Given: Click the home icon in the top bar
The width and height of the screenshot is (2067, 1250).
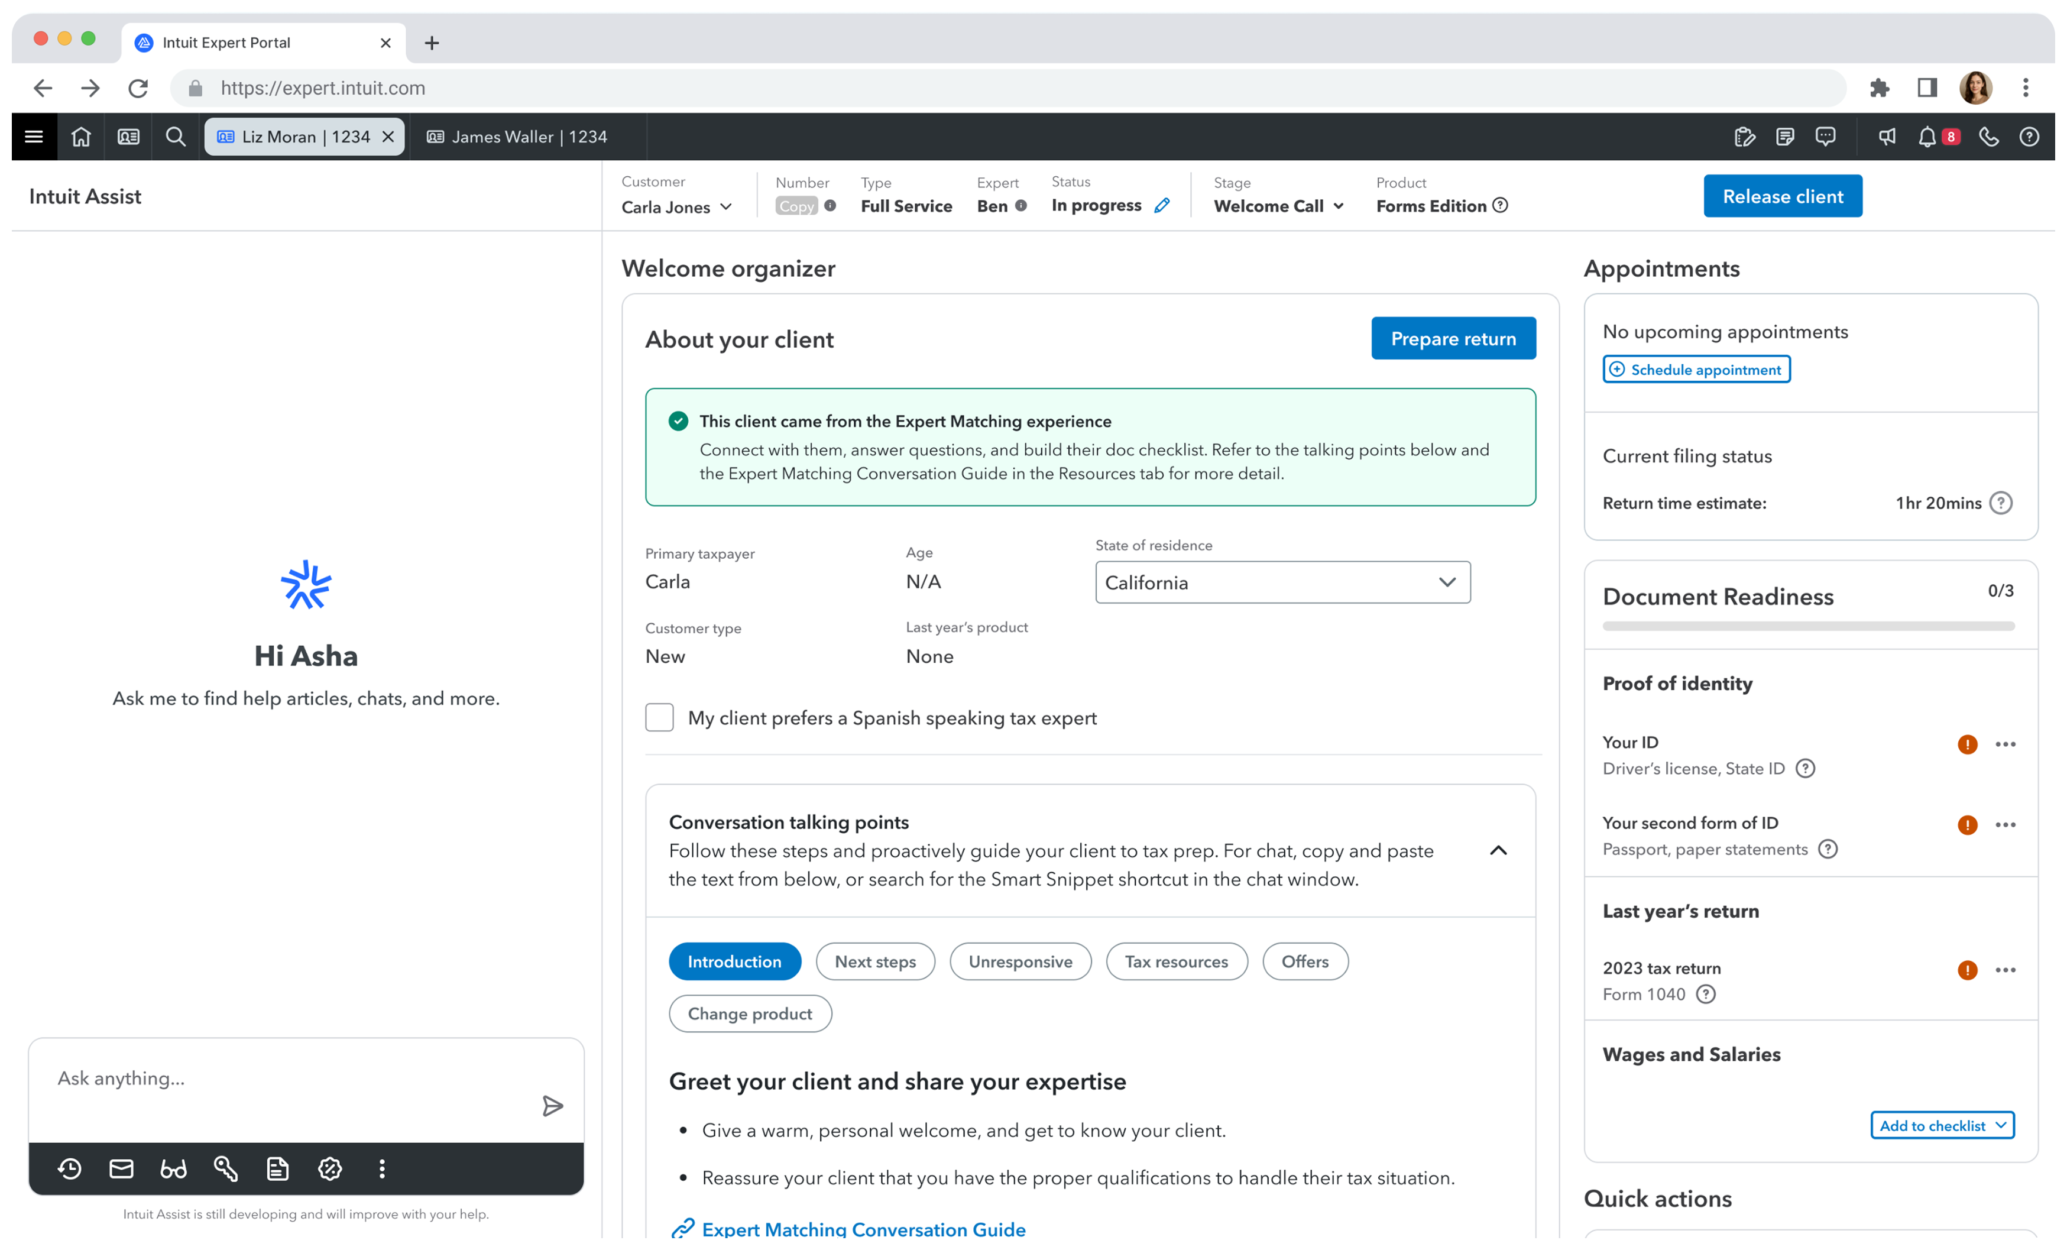Looking at the screenshot, I should tap(80, 137).
